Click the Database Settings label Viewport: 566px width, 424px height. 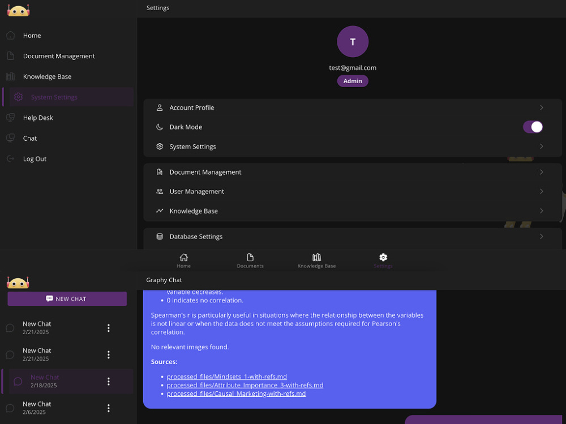[x=196, y=236]
